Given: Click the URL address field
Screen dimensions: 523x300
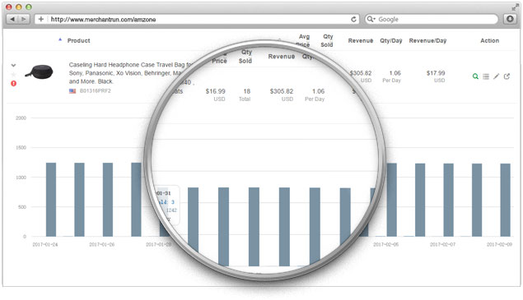Looking at the screenshot, I should point(197,19).
